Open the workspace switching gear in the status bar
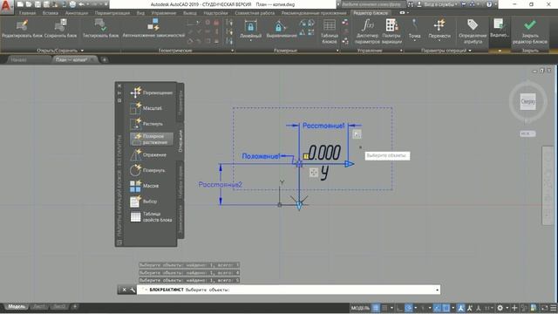The image size is (558, 314). 500,308
